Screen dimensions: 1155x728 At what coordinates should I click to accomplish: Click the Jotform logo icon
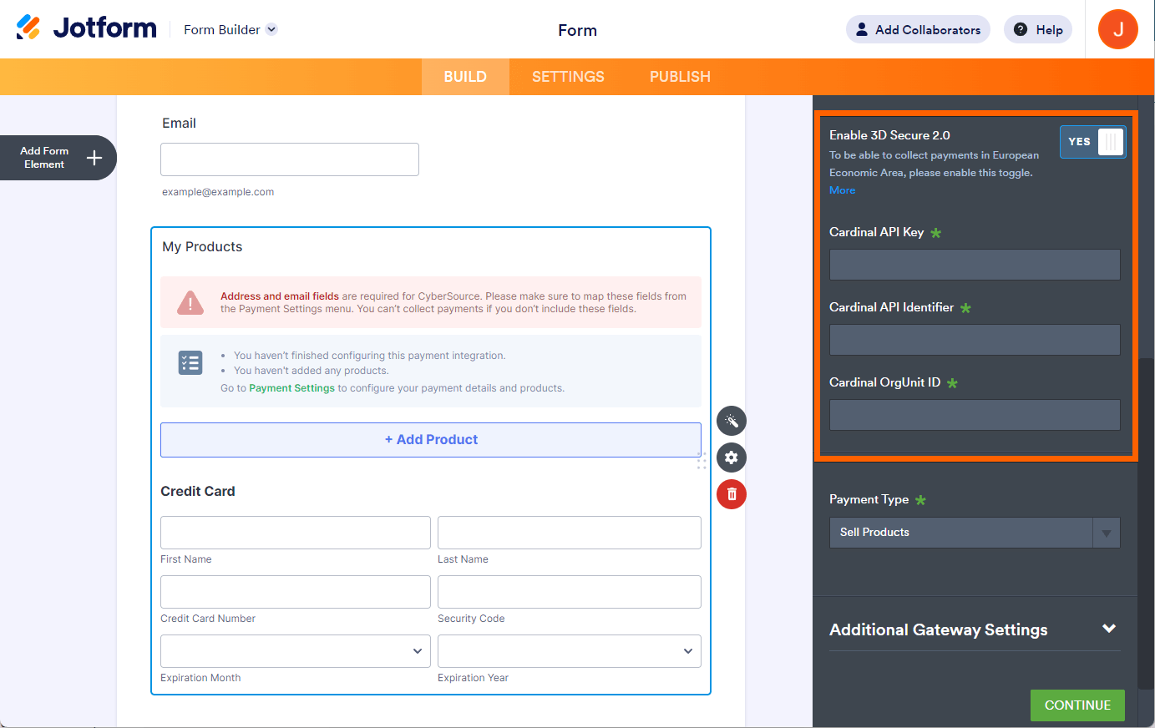pyautogui.click(x=28, y=28)
